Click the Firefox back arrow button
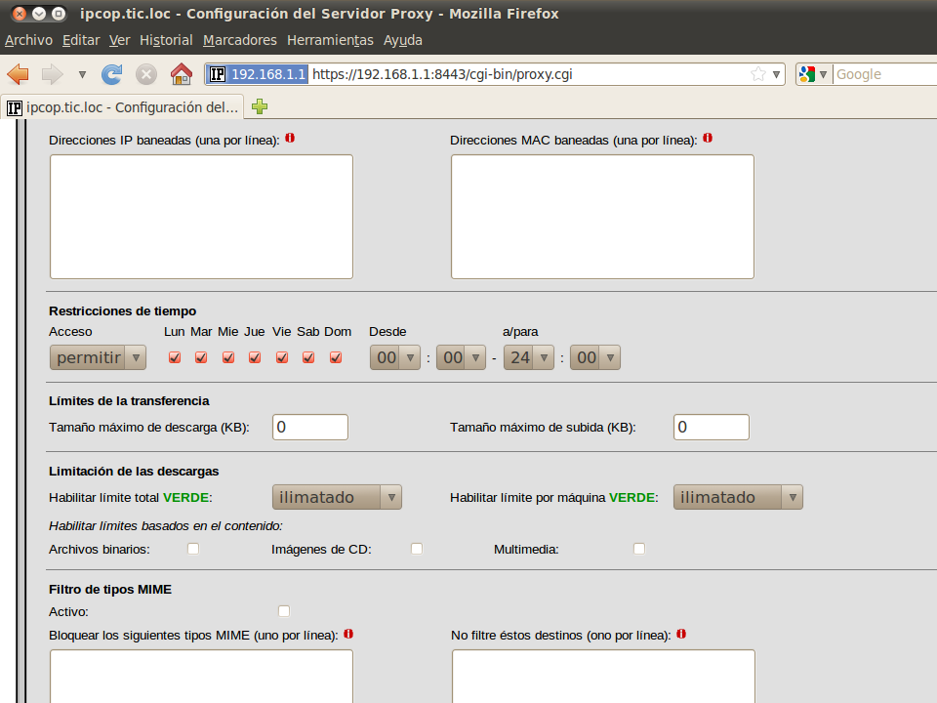This screenshot has height=703, width=937. pyautogui.click(x=18, y=74)
